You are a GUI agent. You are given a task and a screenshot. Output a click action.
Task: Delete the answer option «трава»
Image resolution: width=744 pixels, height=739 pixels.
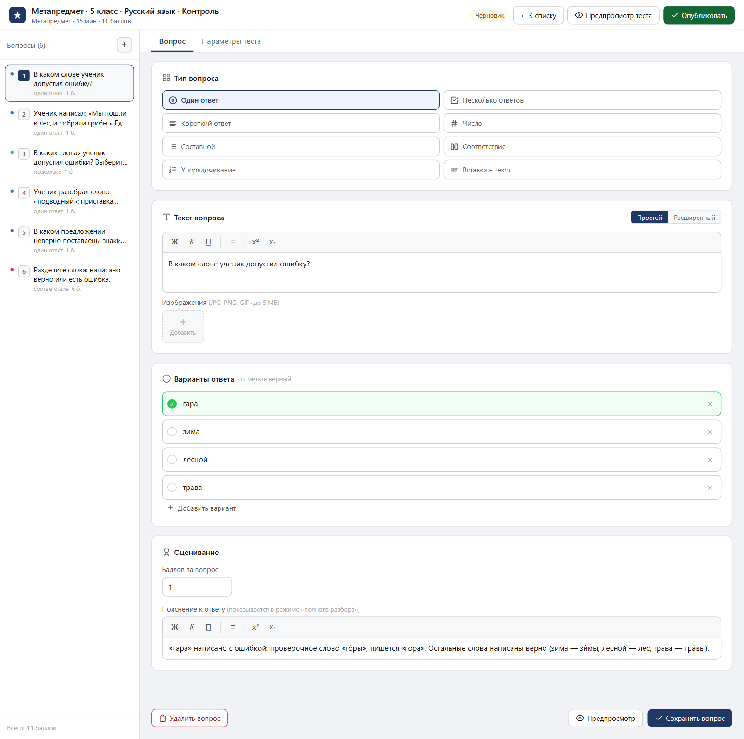click(710, 488)
